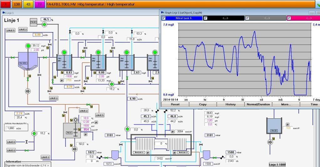
Task: Toggle the magenta curve slot checkbox
Action: click(x=289, y=18)
